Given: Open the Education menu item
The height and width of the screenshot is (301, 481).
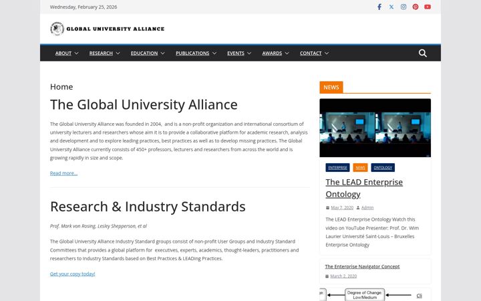Looking at the screenshot, I should click(x=144, y=53).
